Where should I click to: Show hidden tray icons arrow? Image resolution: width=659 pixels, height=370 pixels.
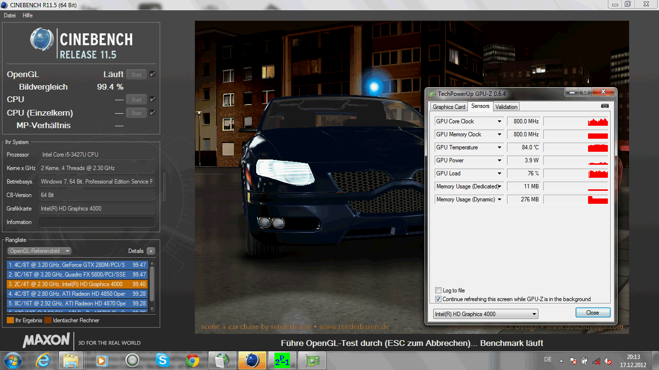pos(561,360)
